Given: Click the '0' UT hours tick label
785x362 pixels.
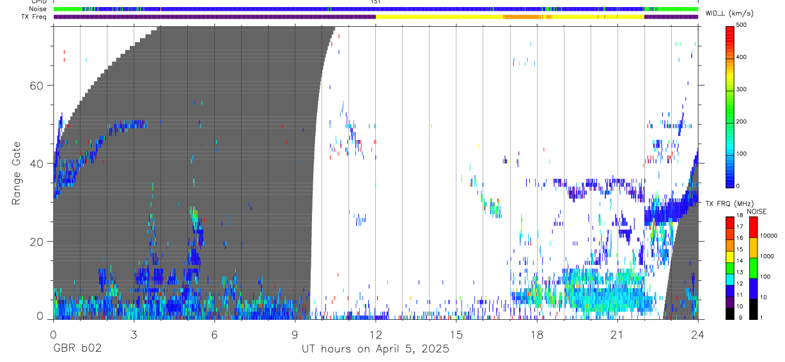Looking at the screenshot, I should point(53,334).
